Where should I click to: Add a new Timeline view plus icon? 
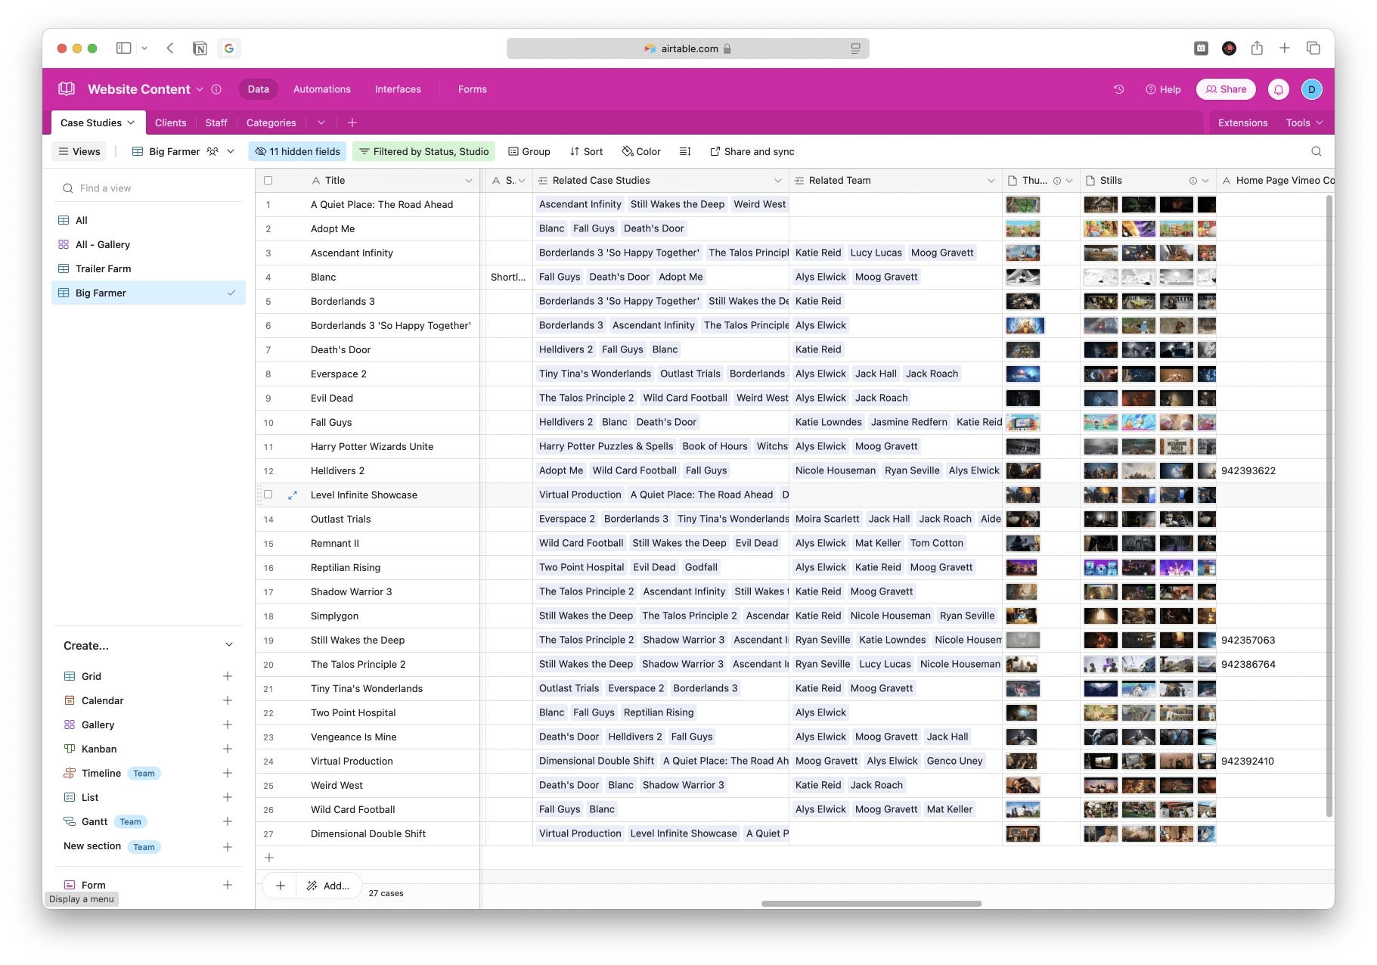[x=228, y=773]
